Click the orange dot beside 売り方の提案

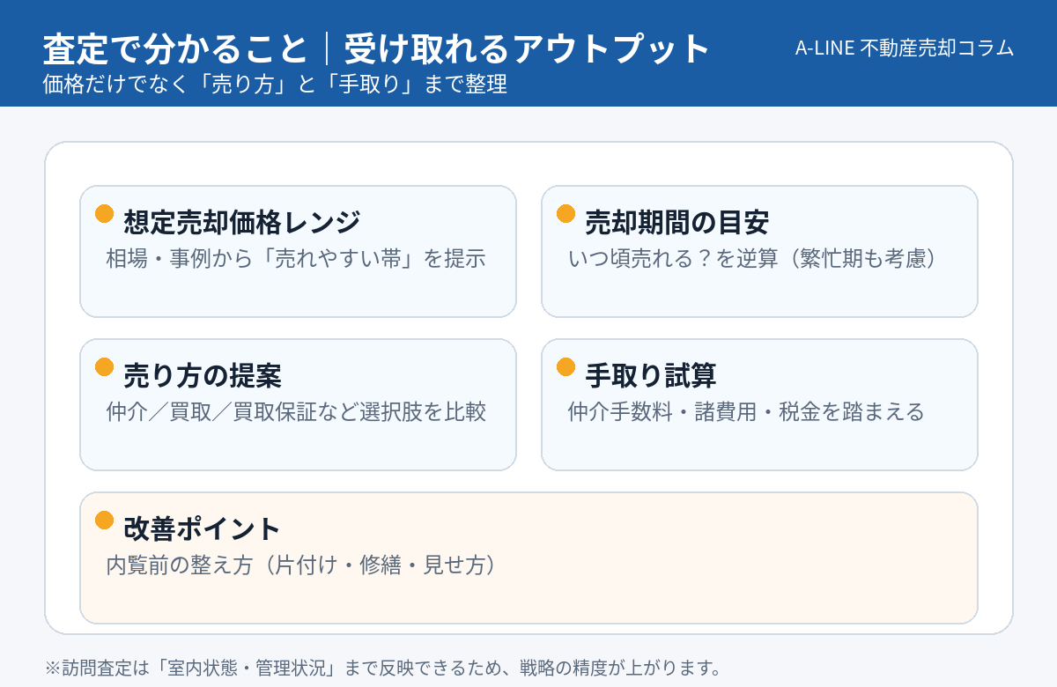(x=105, y=367)
